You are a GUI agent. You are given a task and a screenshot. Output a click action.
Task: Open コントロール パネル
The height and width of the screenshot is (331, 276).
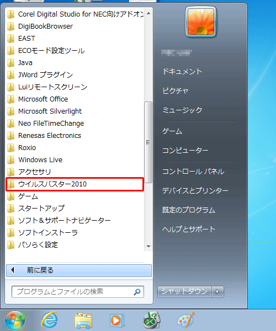point(193,172)
